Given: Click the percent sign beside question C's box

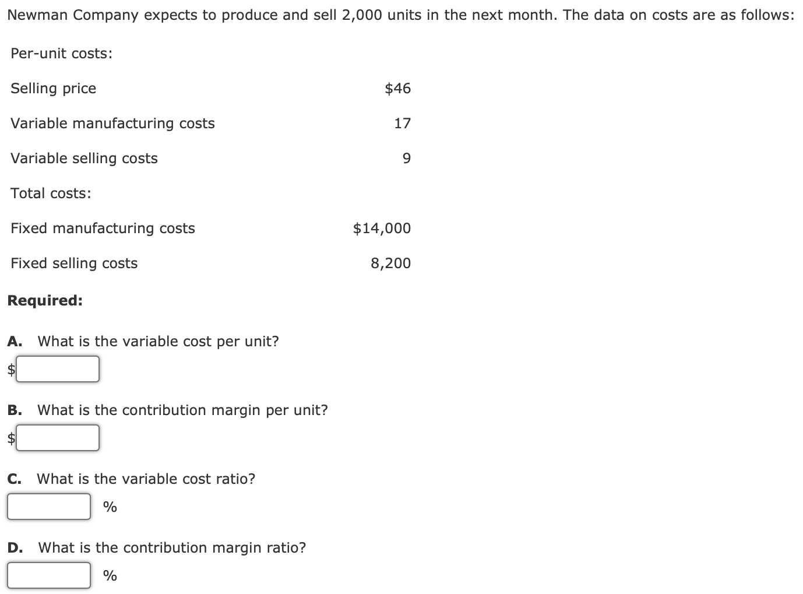Looking at the screenshot, I should (x=110, y=506).
